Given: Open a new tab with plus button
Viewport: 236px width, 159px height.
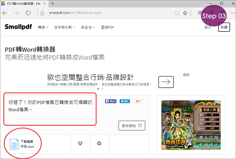Looking at the screenshot, I should 52,3.
